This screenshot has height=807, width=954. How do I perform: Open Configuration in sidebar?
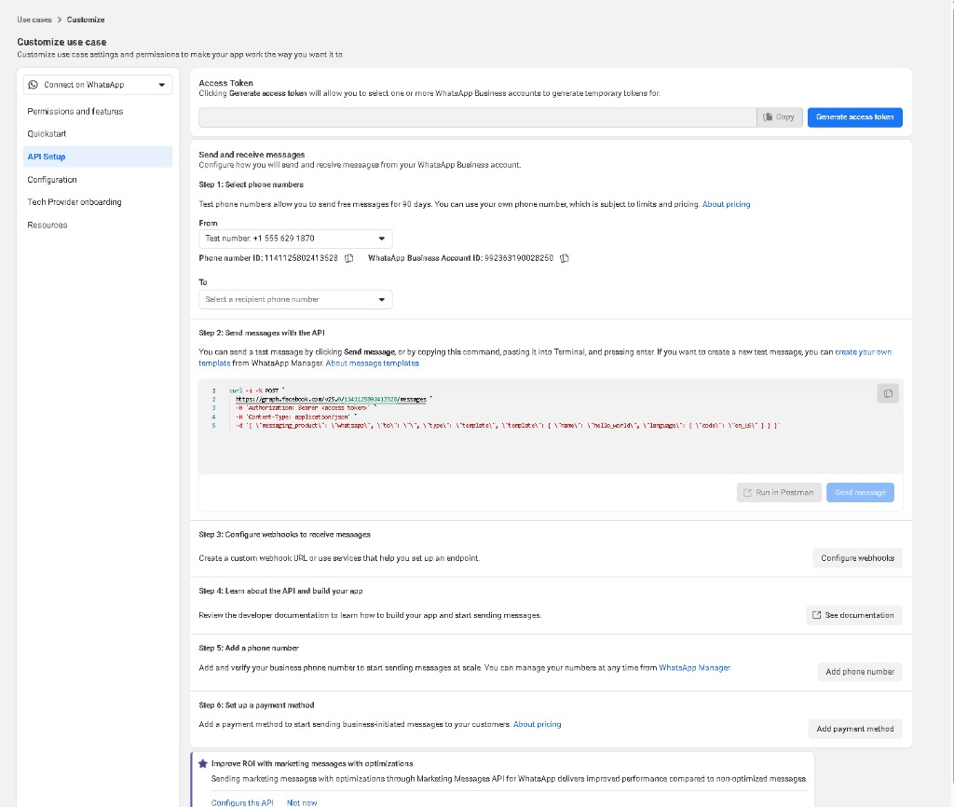[x=52, y=180]
